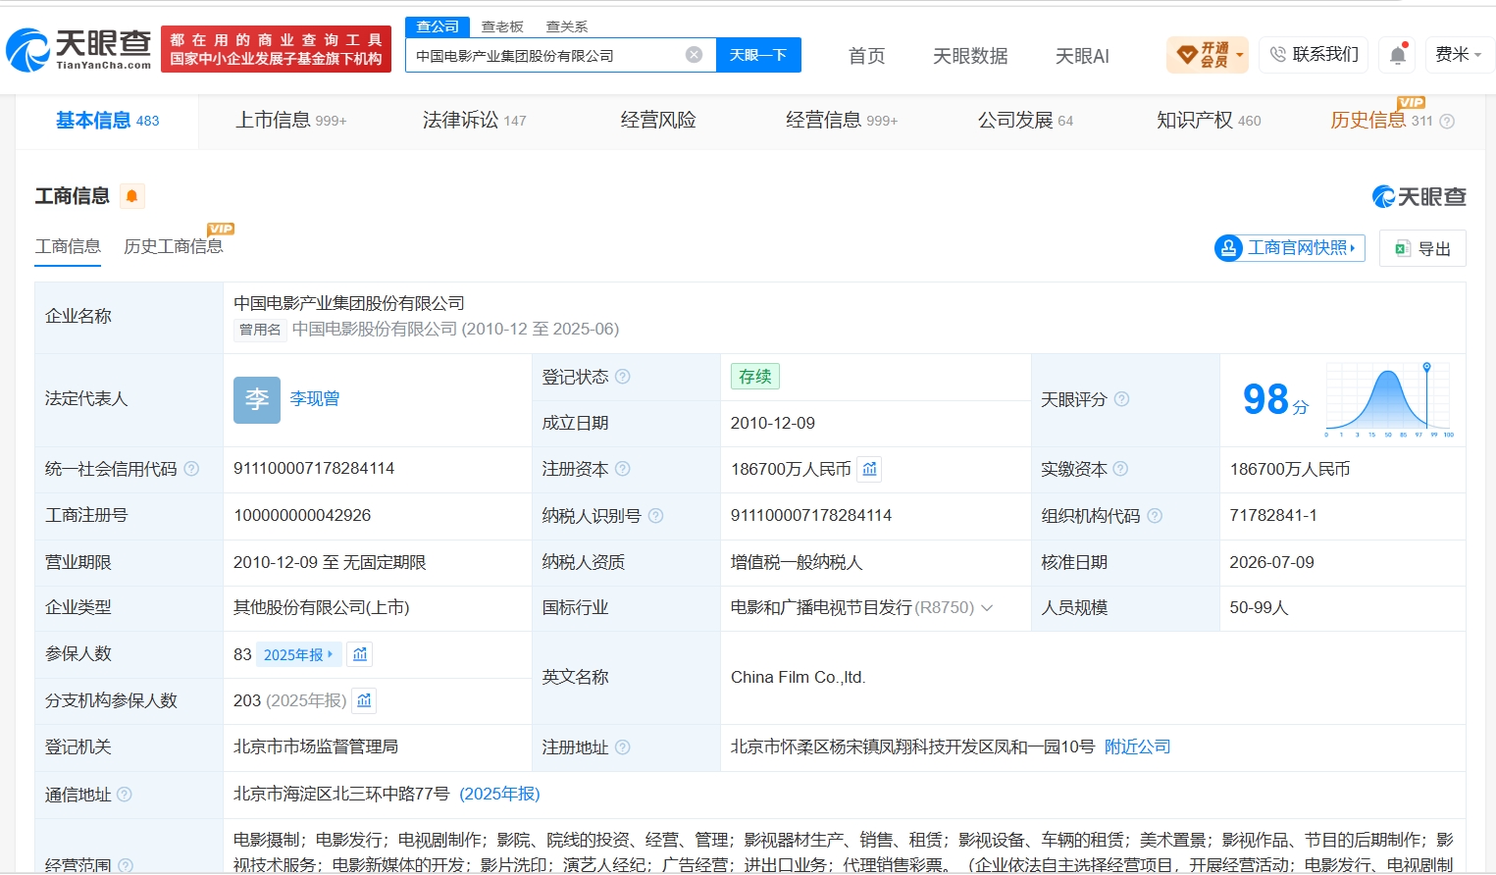Select credit code 911100007178284114 under 统一社会信用代码
This screenshot has height=875, width=1496.
[x=314, y=469]
